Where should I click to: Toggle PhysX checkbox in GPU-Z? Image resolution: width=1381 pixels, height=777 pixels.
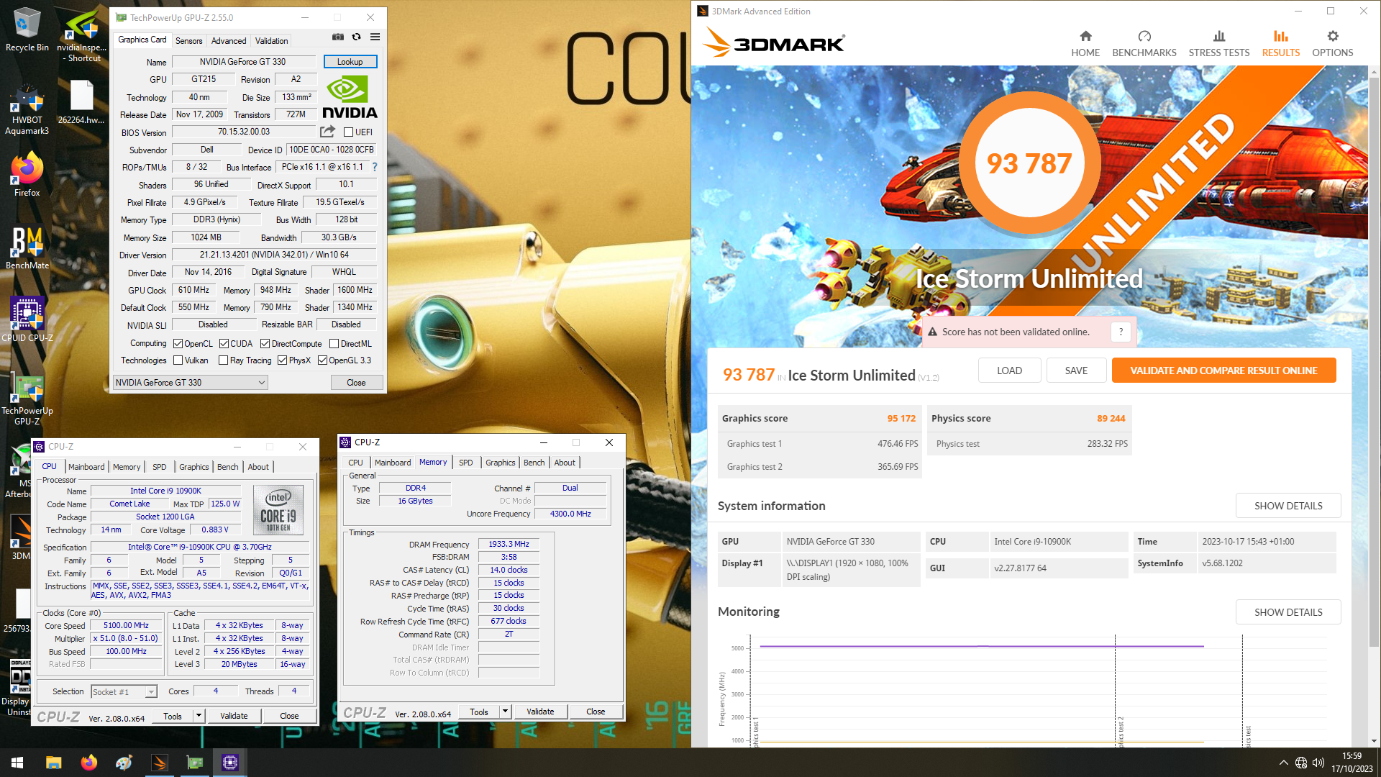pos(283,360)
